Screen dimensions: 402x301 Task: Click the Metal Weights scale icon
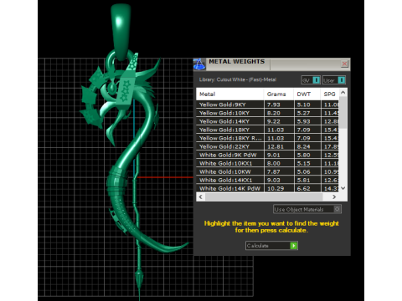[x=199, y=64]
